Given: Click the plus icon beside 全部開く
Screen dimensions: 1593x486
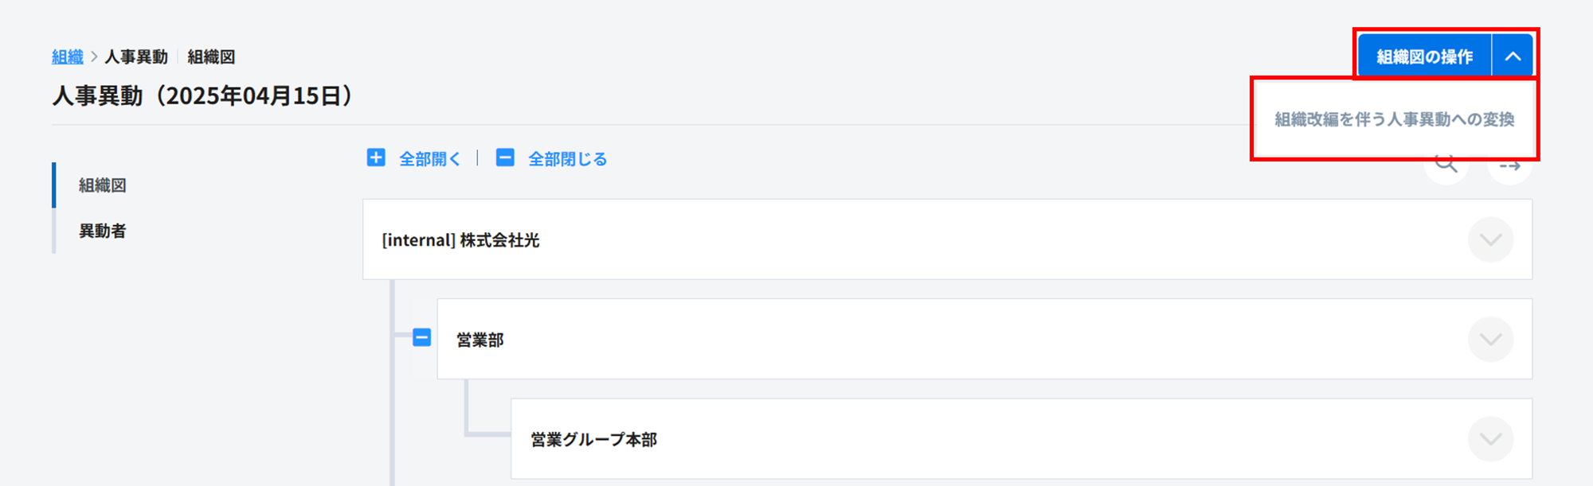Looking at the screenshot, I should [x=376, y=157].
